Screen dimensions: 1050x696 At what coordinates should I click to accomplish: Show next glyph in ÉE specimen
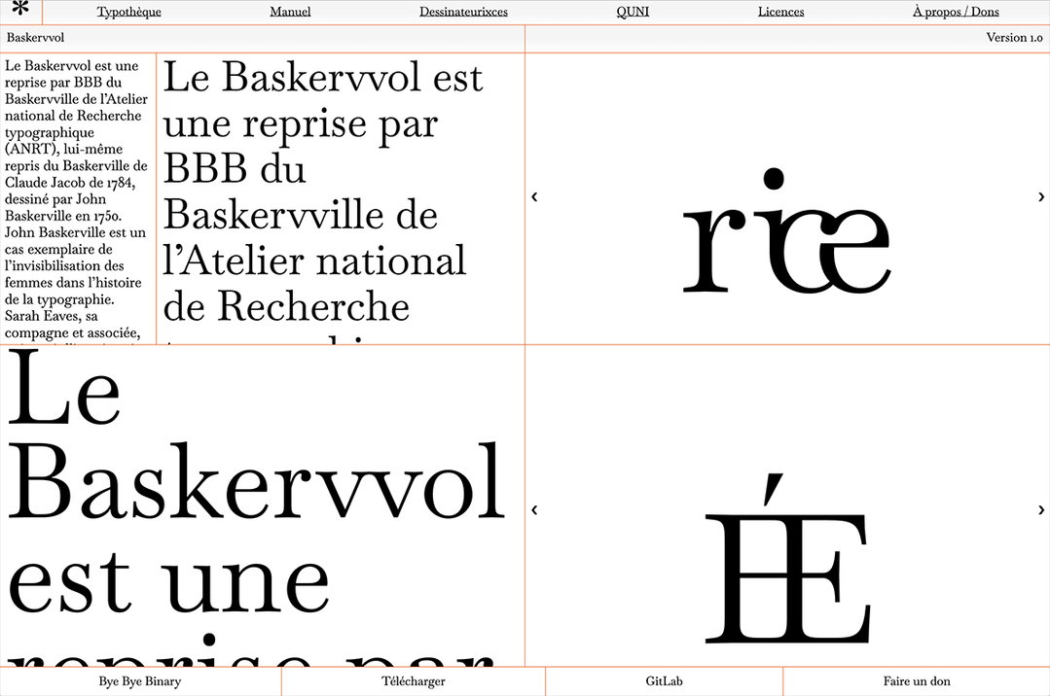click(1040, 510)
